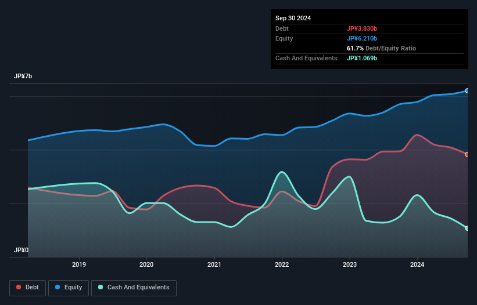
Task: Click the red Debt end-point marker
Action: [x=467, y=154]
